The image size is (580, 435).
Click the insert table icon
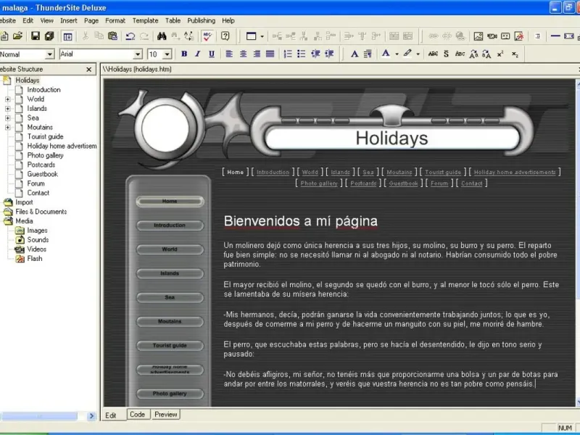(x=251, y=36)
